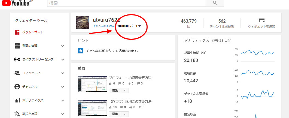Click the blue star notification icon
Viewport: 289px width, 118px height.
click(x=81, y=51)
